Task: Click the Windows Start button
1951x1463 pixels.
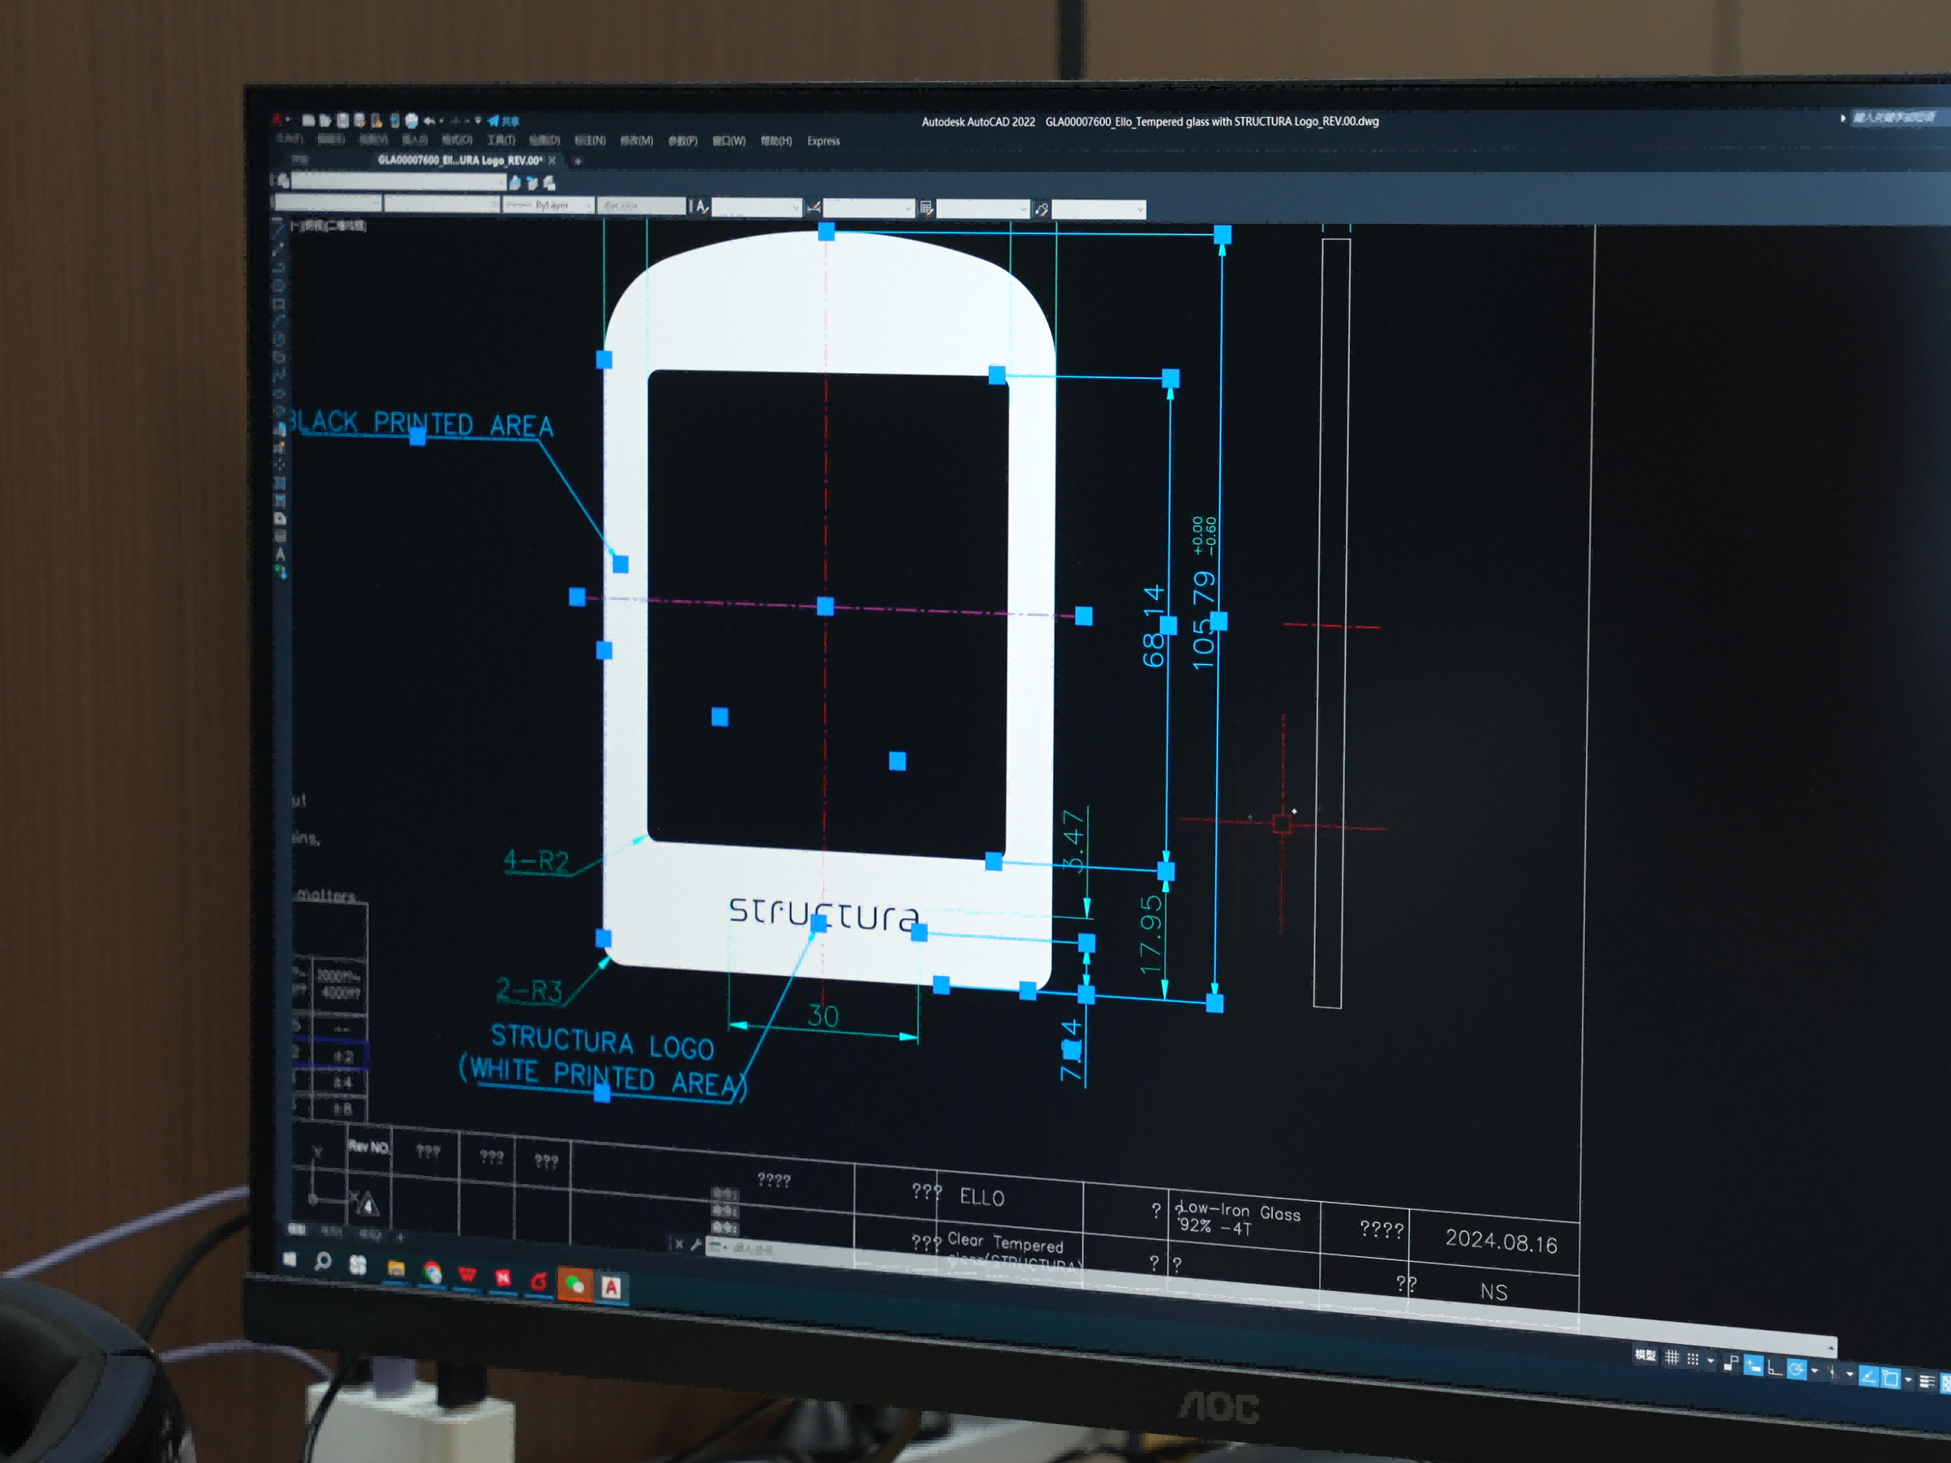Action: [290, 1259]
